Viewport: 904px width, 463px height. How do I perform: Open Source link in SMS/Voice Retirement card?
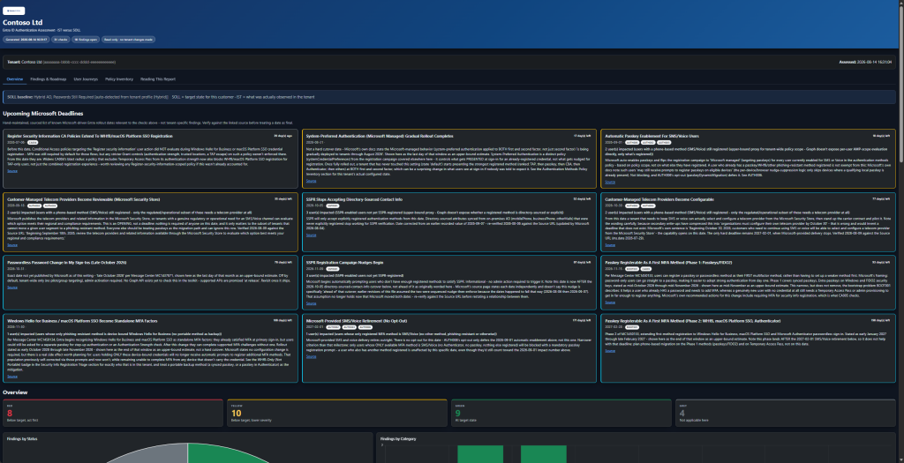click(x=312, y=356)
